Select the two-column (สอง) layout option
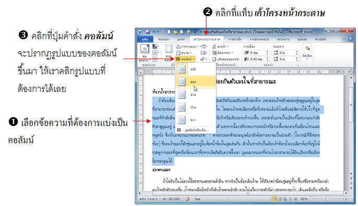 click(195, 82)
